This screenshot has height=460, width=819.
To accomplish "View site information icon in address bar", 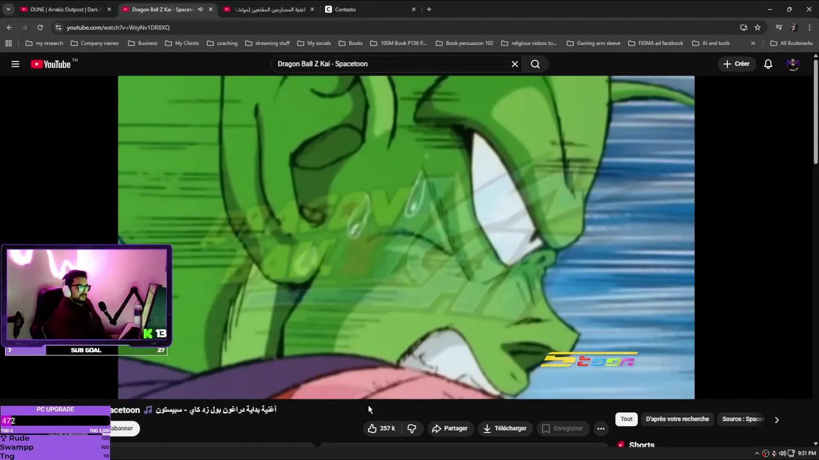I will click(58, 27).
